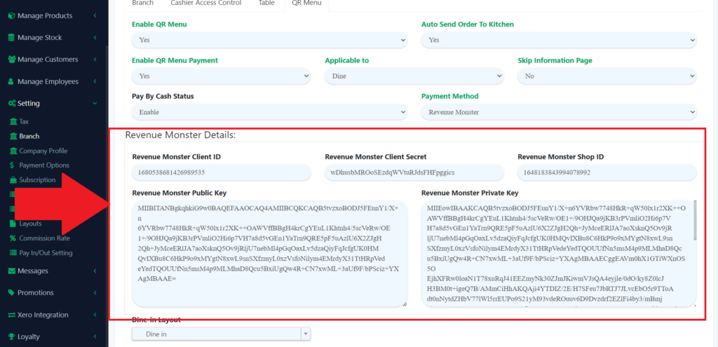Screen dimensions: 718x347
Task: Open the Company Profile settings link
Action: coord(43,151)
